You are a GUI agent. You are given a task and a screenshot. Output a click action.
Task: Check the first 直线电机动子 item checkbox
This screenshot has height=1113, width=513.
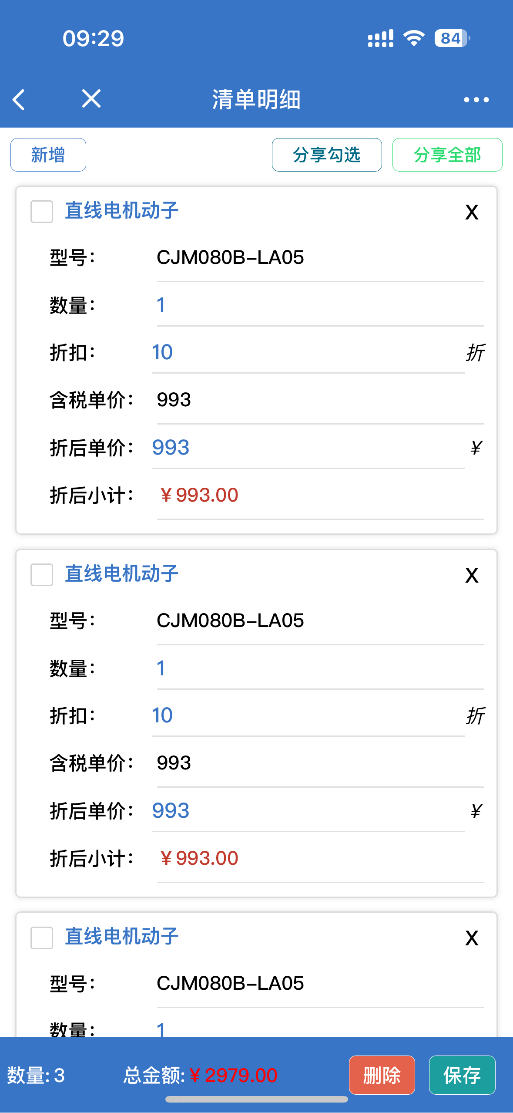point(42,212)
